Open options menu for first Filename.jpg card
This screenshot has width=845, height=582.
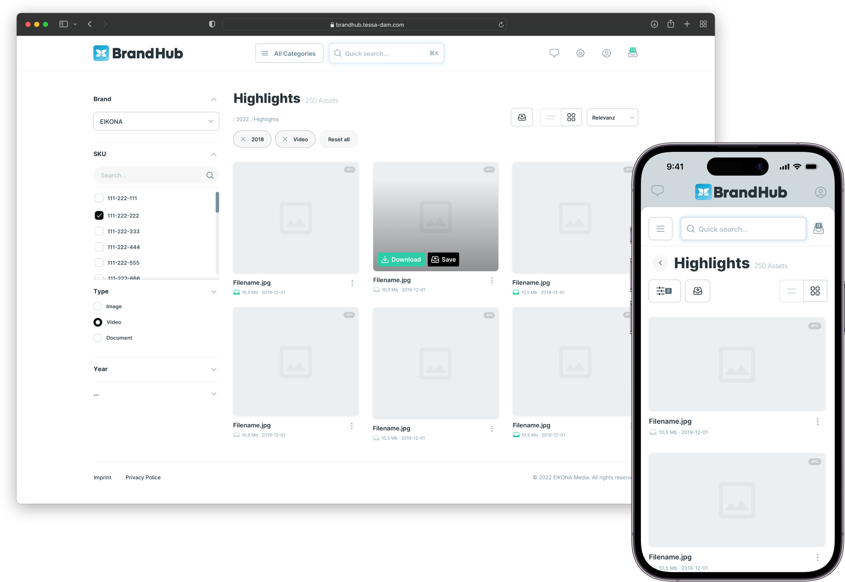352,283
